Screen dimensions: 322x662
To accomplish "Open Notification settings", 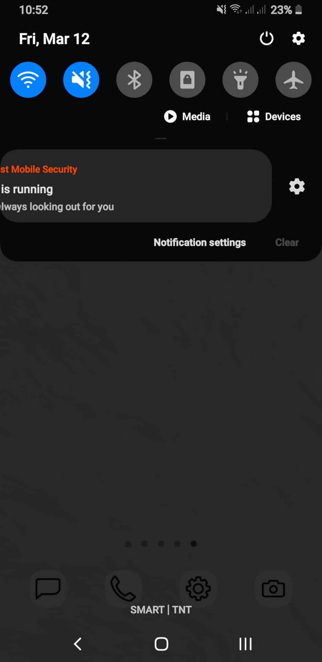I will (x=200, y=242).
